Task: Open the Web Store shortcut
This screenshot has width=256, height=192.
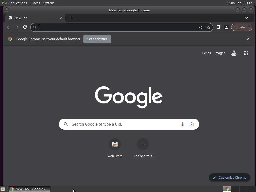Action: tap(115, 148)
